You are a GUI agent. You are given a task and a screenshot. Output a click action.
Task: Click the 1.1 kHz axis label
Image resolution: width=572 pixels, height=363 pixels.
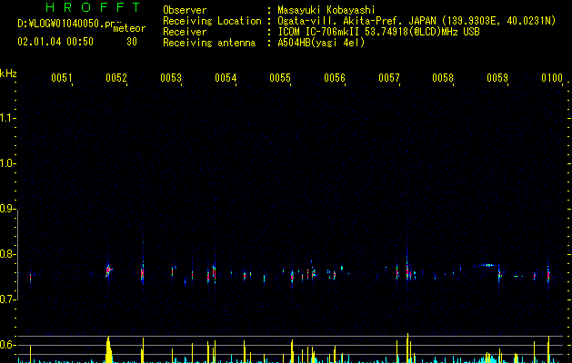[x=7, y=118]
